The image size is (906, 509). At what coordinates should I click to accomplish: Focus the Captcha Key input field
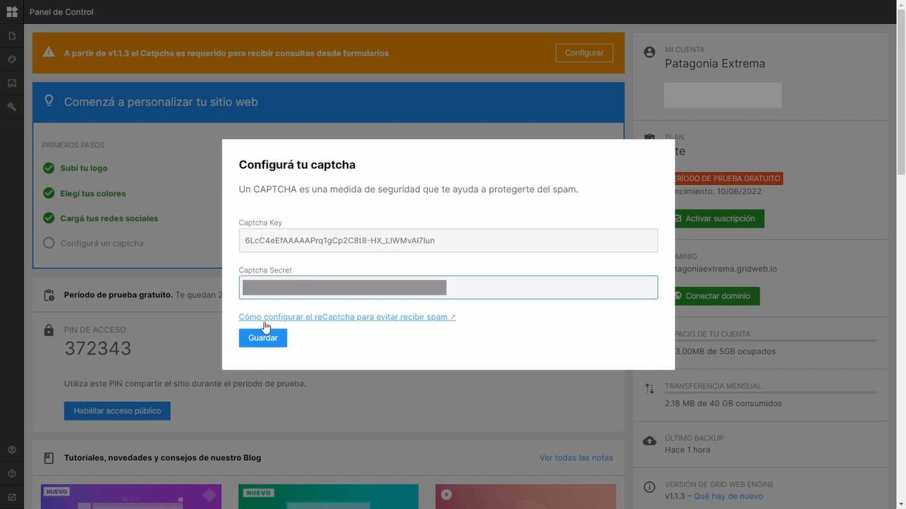448,241
